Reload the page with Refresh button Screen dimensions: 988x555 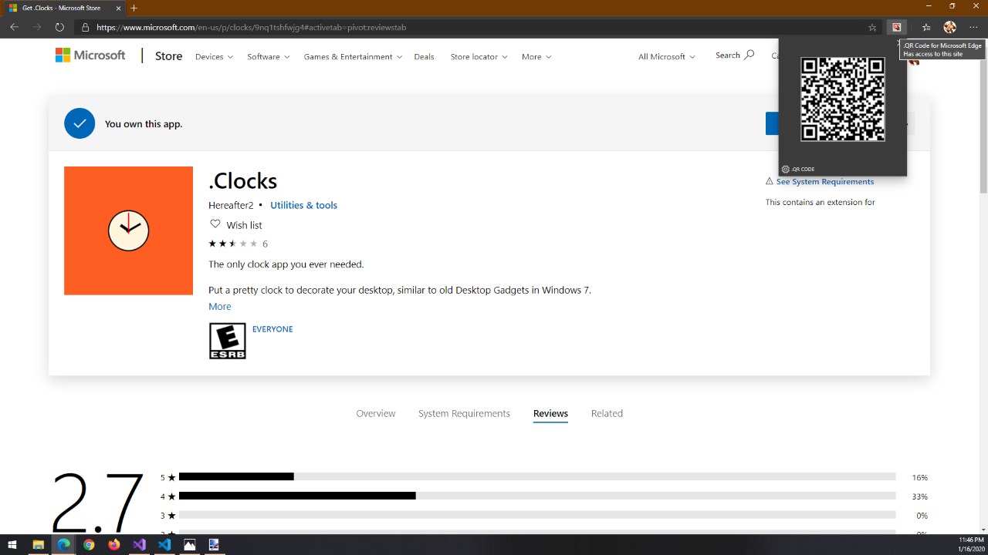(59, 27)
